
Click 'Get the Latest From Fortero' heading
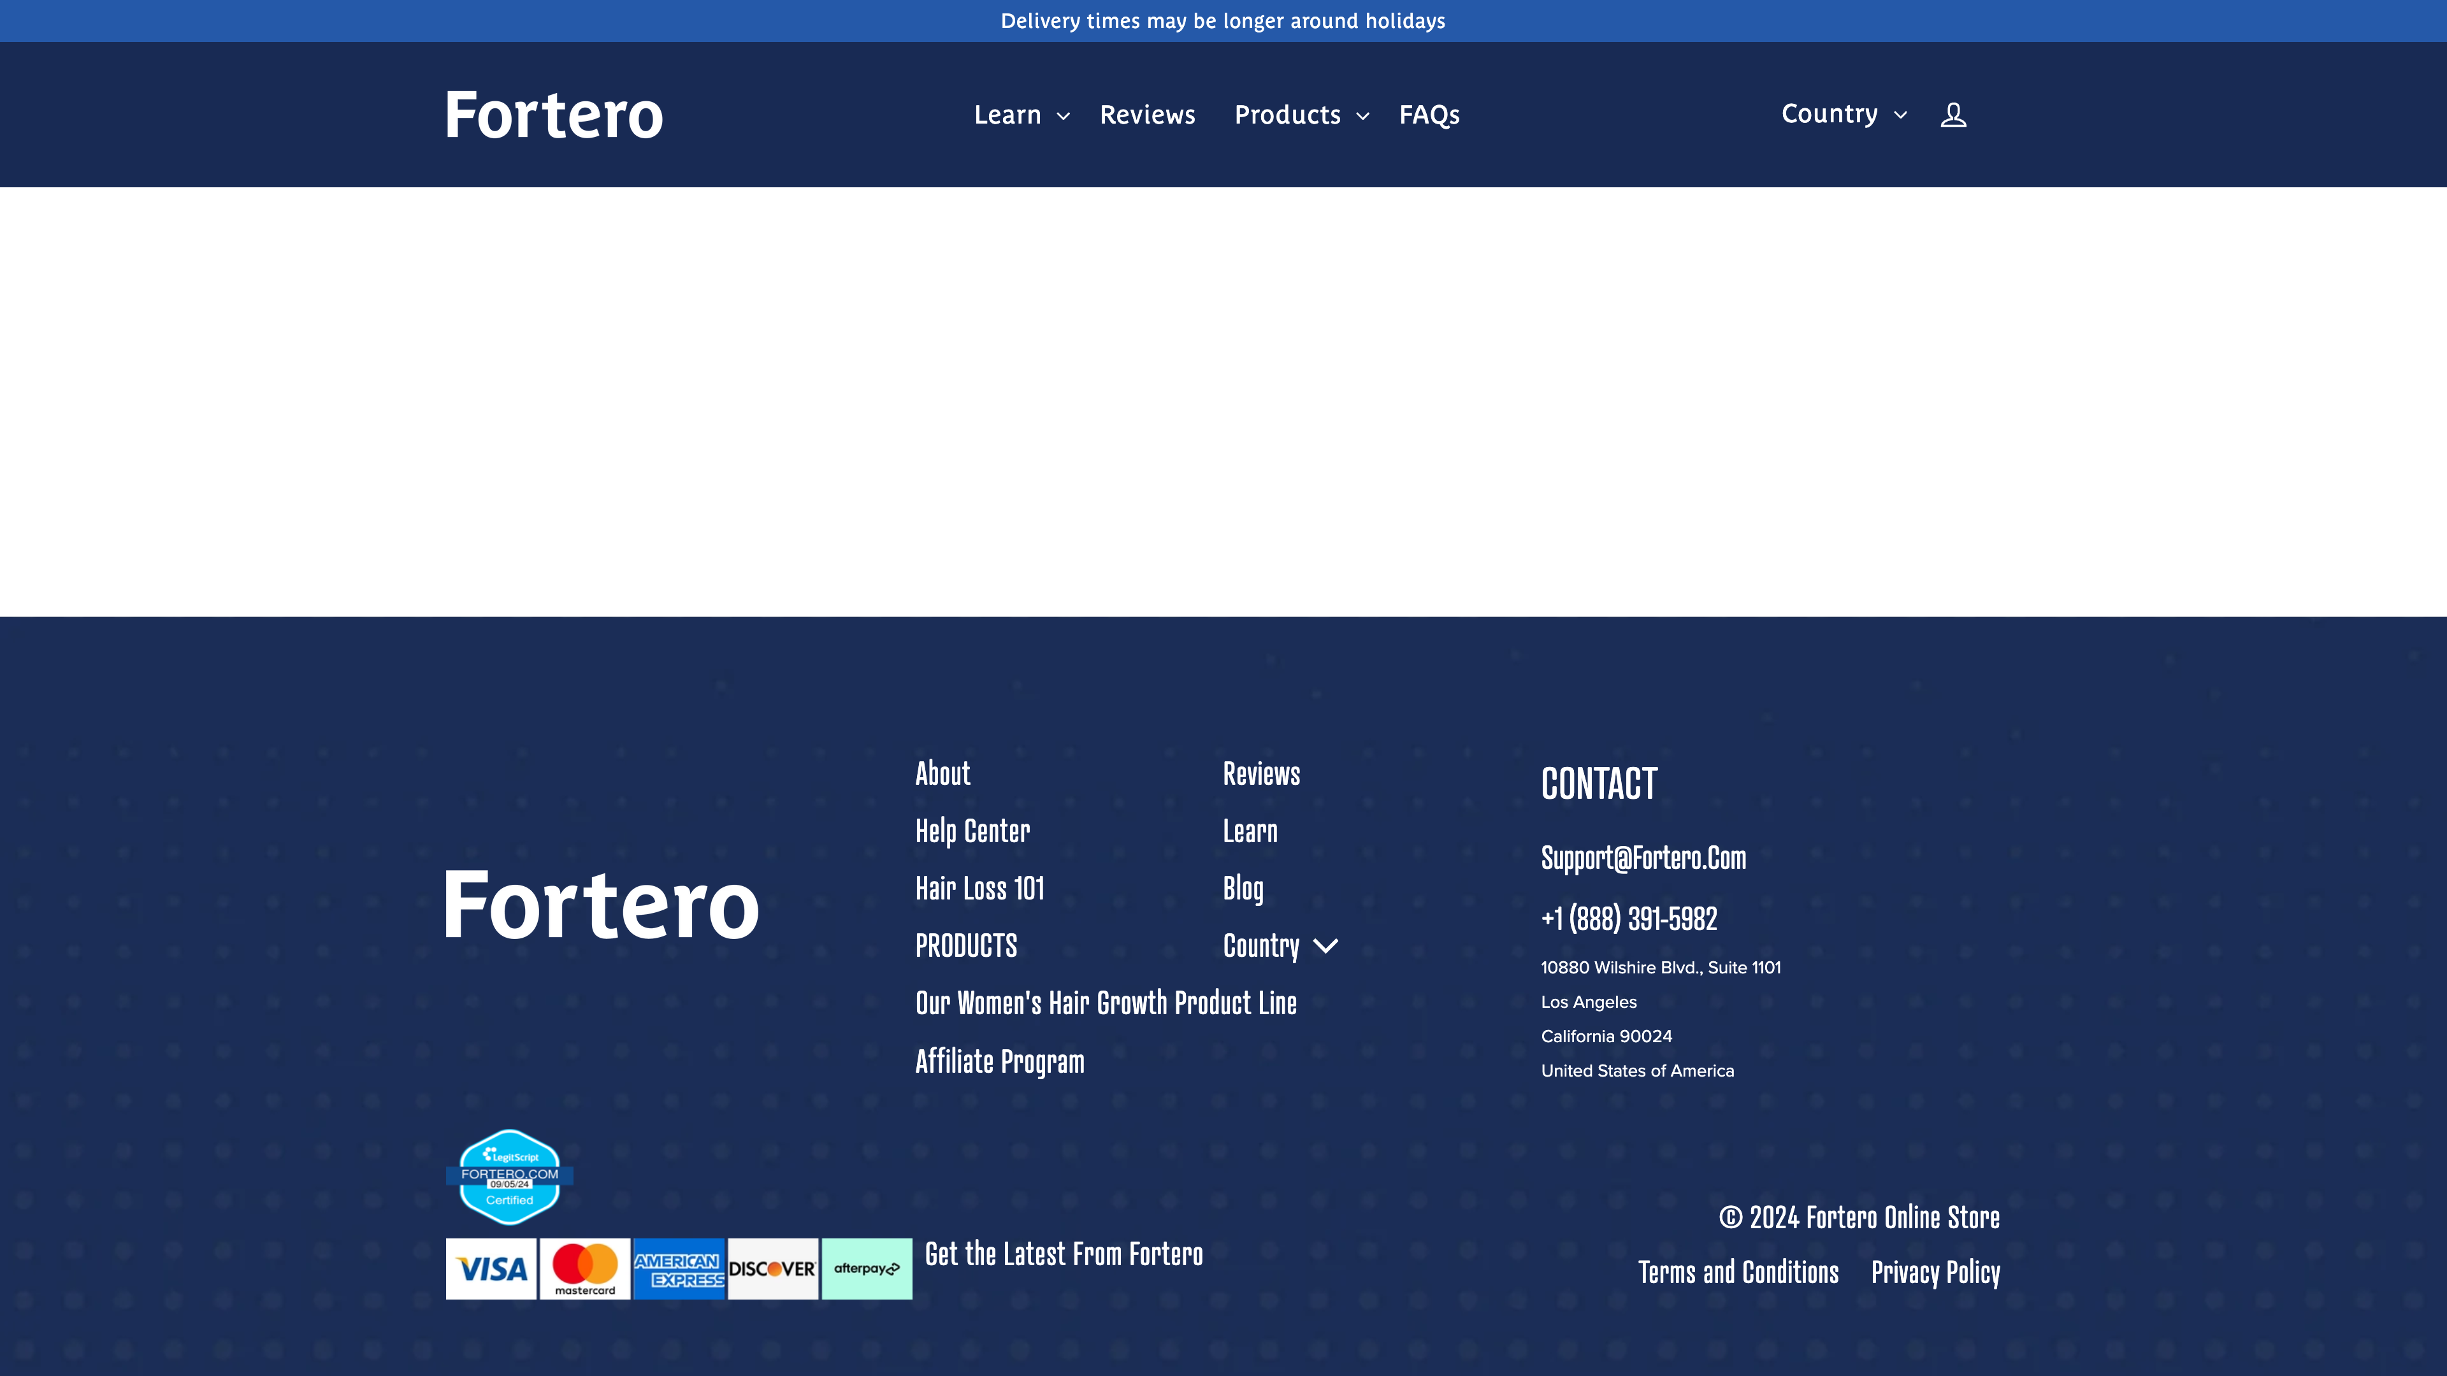[x=1063, y=1254]
